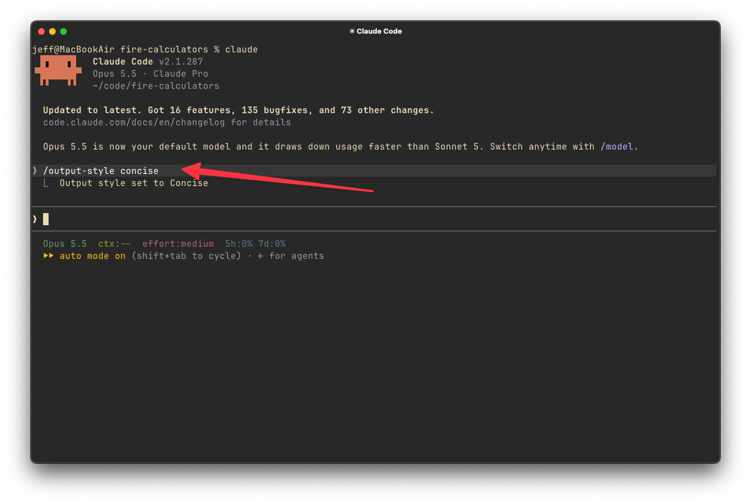Viewport: 751px width, 504px height.
Task: Toggle the auto mode on status
Action: tap(93, 256)
